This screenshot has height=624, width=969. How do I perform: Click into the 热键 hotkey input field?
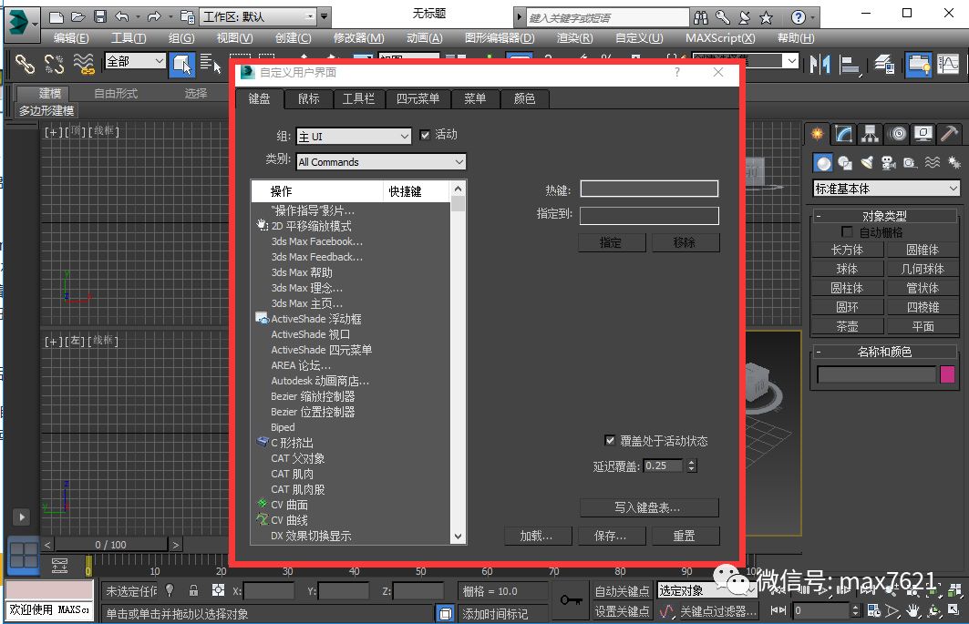click(x=649, y=189)
